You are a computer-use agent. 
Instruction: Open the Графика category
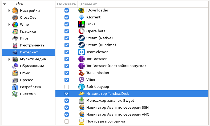pyautogui.click(x=28, y=31)
